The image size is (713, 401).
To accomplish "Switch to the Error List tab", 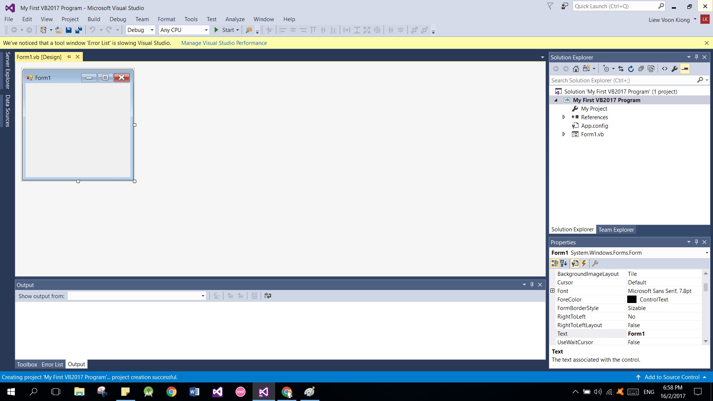I will tap(52, 364).
